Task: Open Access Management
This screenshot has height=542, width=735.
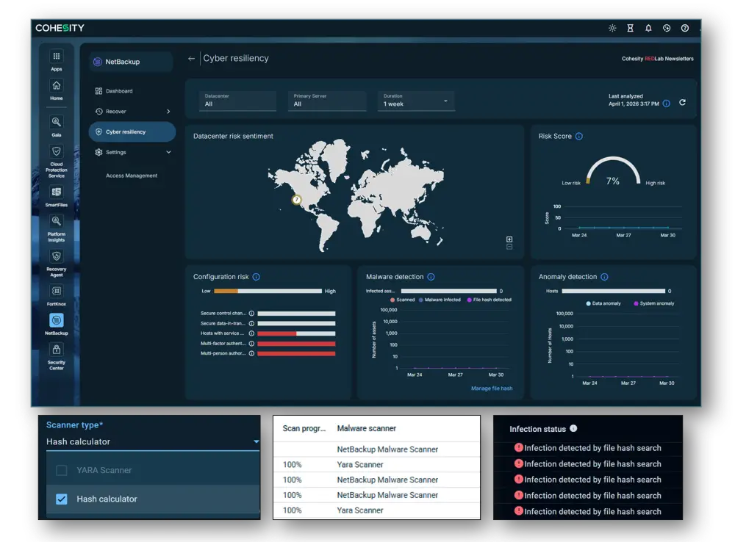Action: 132,176
